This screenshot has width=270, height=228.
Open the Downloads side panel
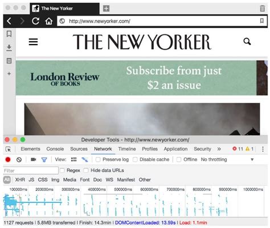(x=9, y=47)
